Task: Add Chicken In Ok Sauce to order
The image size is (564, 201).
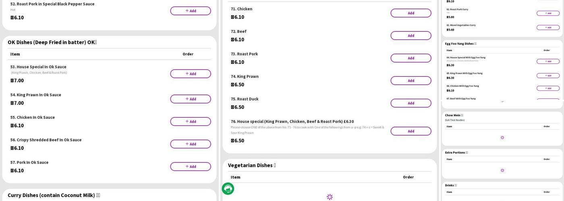Action: click(190, 121)
